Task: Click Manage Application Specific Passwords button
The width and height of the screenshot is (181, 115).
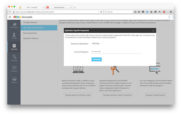Action: [x=117, y=95]
